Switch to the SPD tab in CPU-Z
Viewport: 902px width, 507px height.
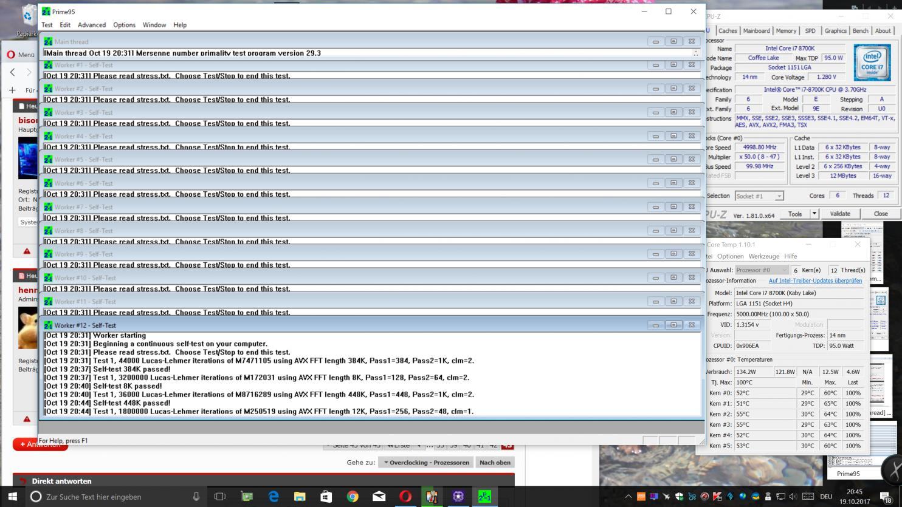(x=810, y=31)
